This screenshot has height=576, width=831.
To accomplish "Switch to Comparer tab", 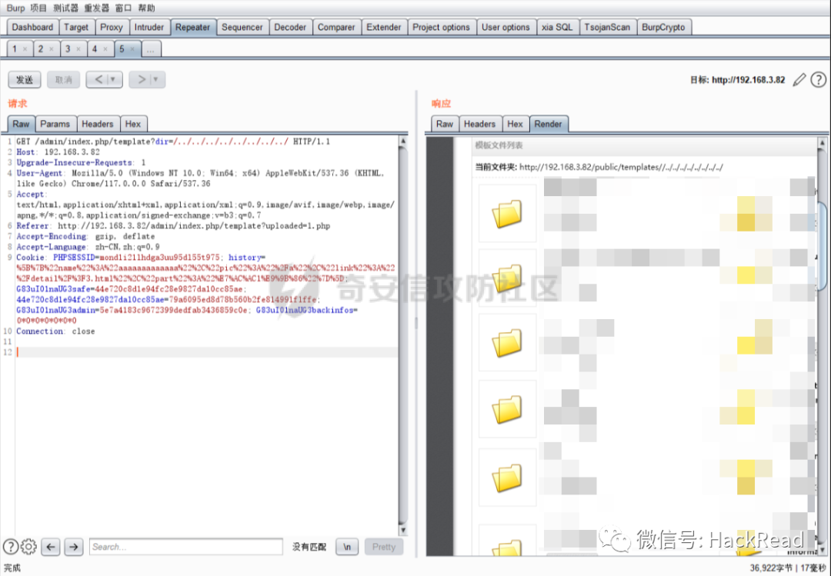I will (x=336, y=27).
